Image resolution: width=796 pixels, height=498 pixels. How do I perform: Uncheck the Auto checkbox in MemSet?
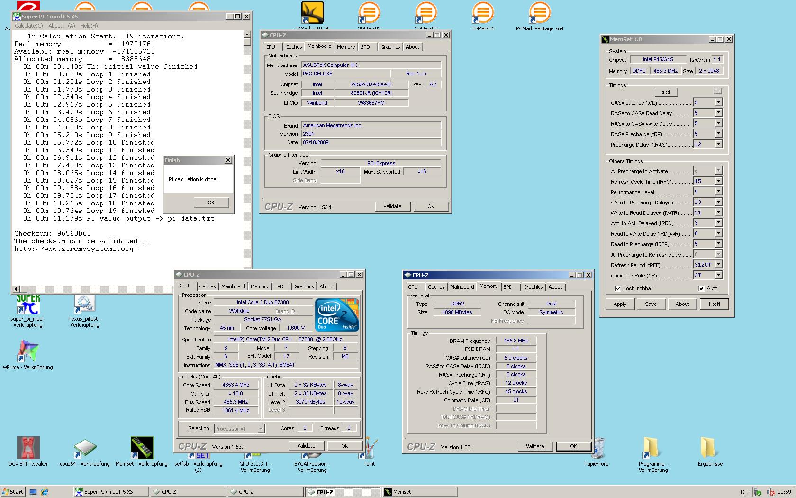pyautogui.click(x=701, y=288)
